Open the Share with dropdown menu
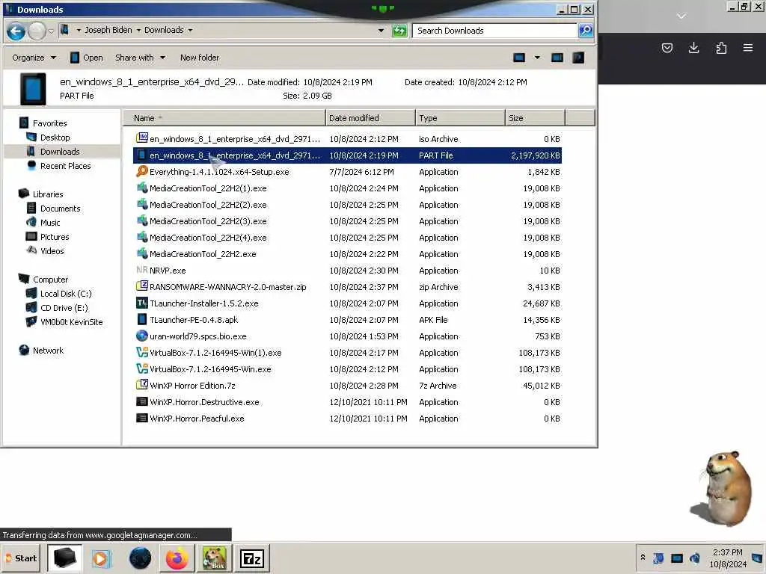The width and height of the screenshot is (766, 574). point(140,58)
